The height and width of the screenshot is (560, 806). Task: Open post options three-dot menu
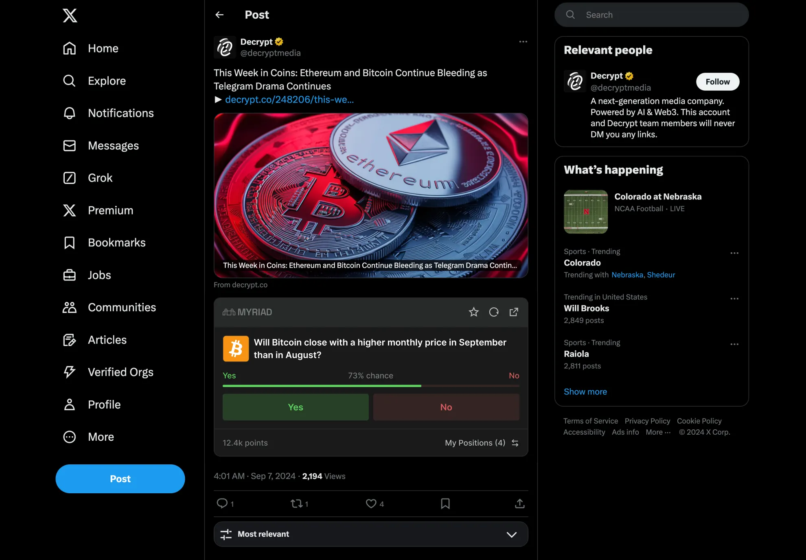(x=523, y=42)
